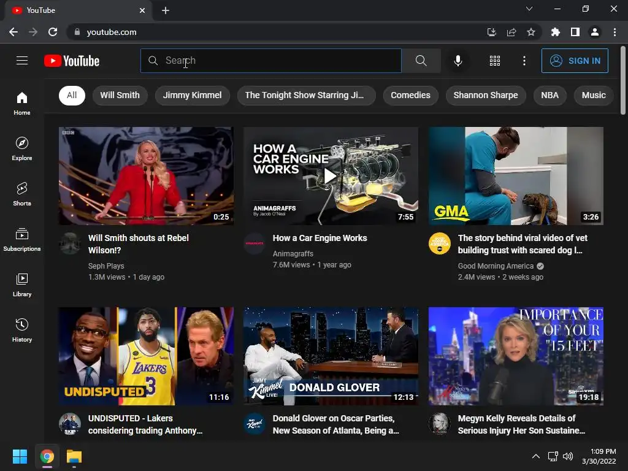Select the Will Smith filter chip
The height and width of the screenshot is (471, 628).
click(x=120, y=95)
